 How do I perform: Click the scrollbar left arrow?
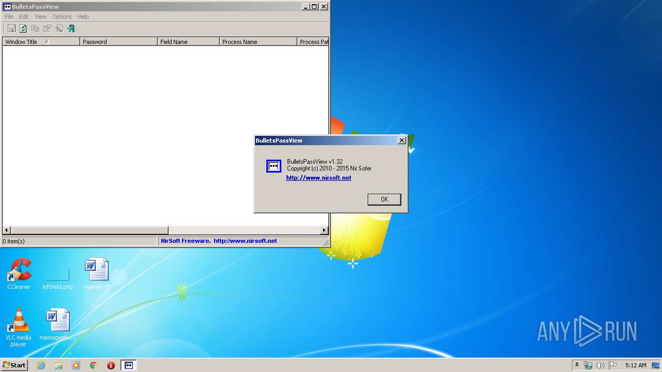click(7, 230)
